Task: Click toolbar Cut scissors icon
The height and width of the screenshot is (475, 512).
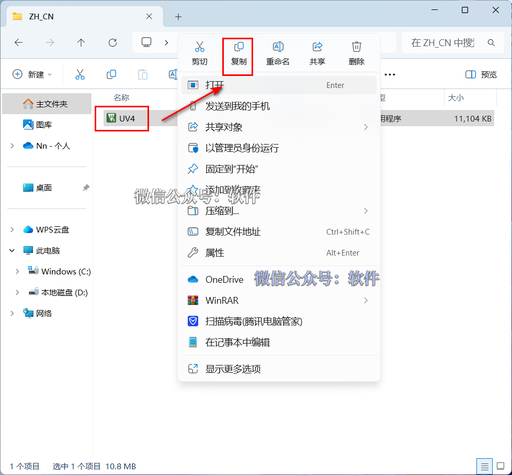Action: point(80,74)
